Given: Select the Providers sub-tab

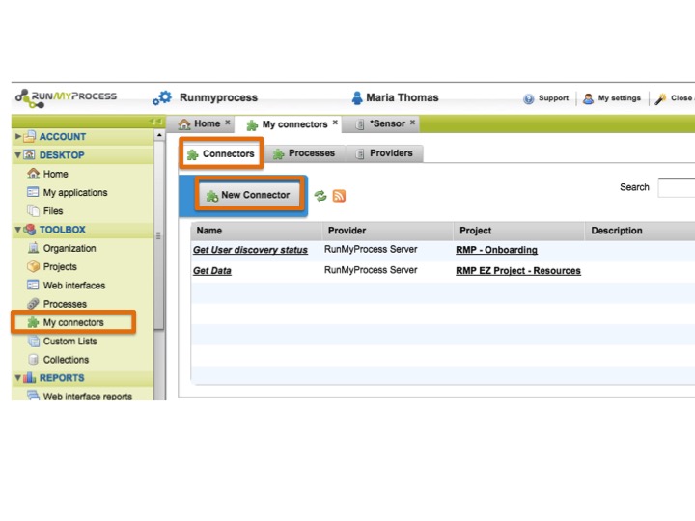Looking at the screenshot, I should coord(384,153).
